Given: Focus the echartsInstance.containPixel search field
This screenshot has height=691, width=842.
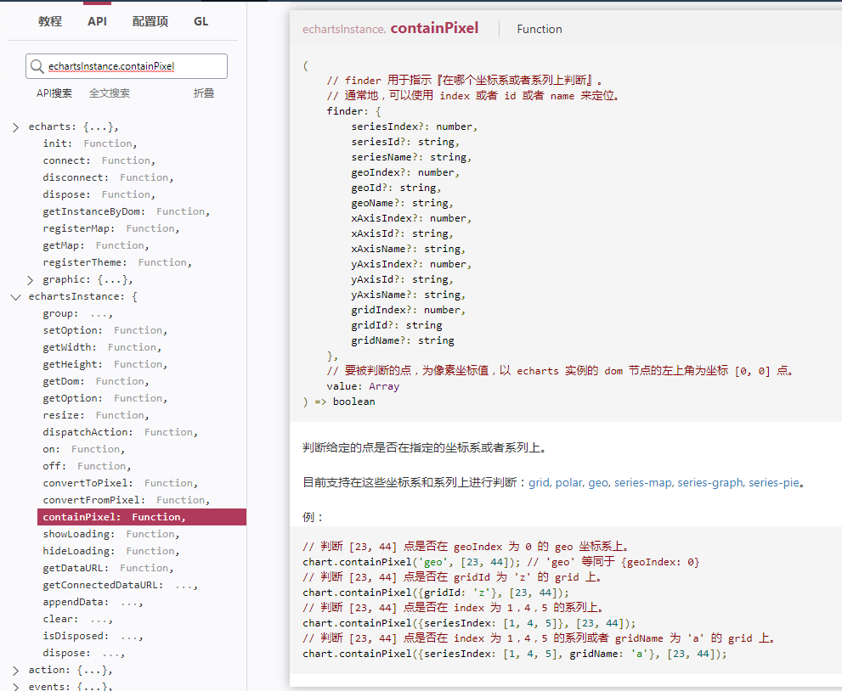Looking at the screenshot, I should pos(127,66).
